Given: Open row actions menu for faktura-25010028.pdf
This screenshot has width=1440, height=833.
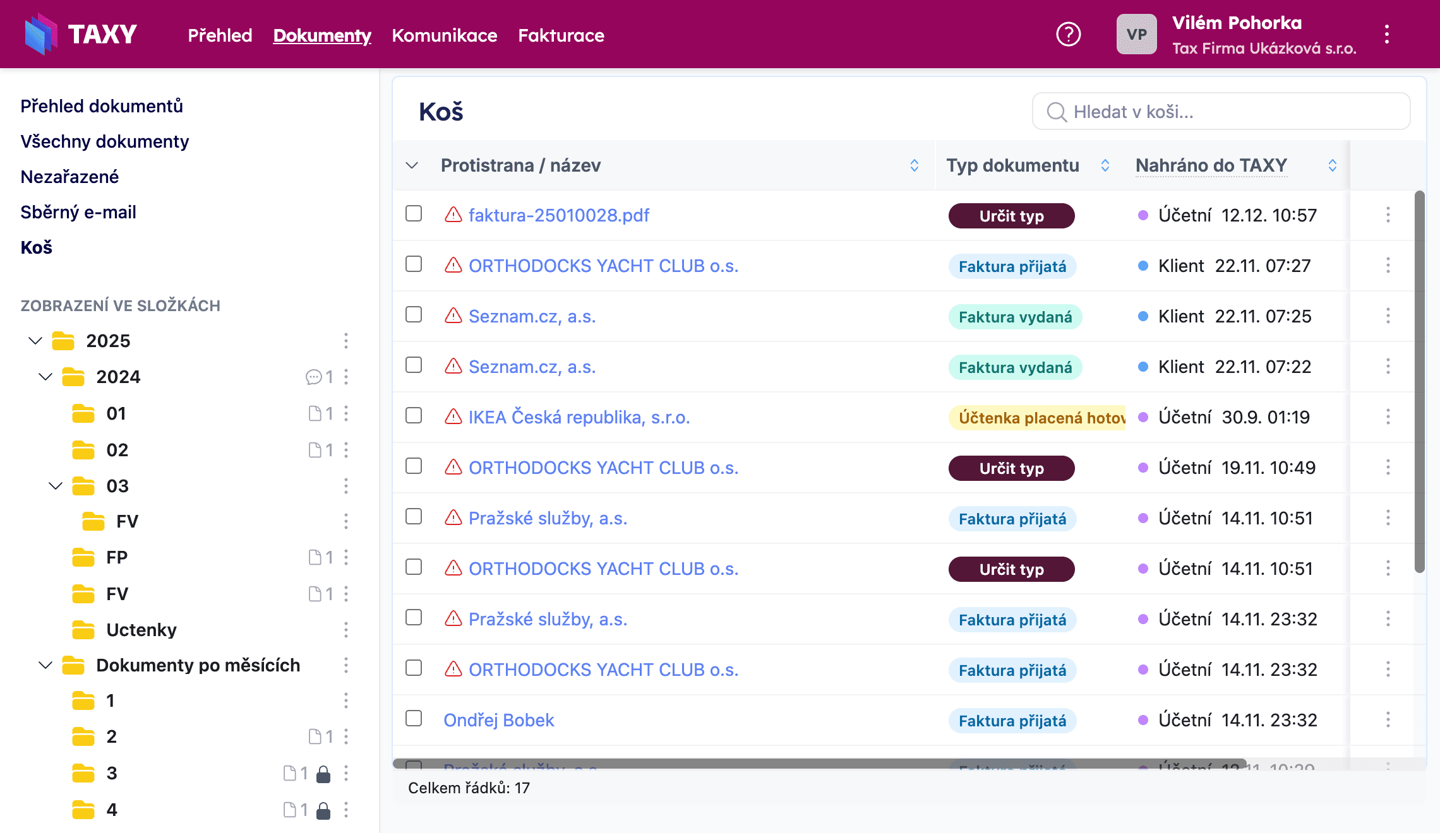Looking at the screenshot, I should coord(1388,215).
